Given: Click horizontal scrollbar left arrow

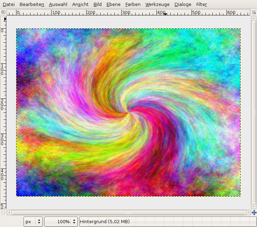Looking at the screenshot, I should click(9, 213).
